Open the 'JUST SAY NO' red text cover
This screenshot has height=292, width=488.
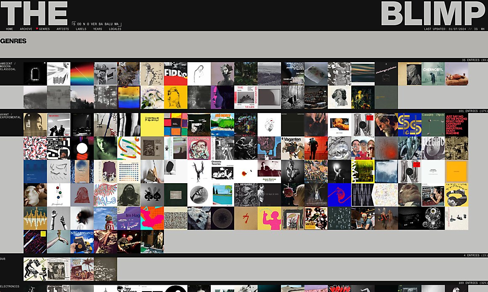pyautogui.click(x=456, y=125)
